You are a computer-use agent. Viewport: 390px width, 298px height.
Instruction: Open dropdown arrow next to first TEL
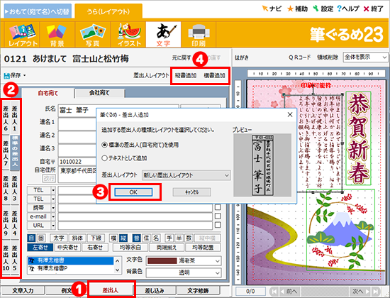point(53,190)
